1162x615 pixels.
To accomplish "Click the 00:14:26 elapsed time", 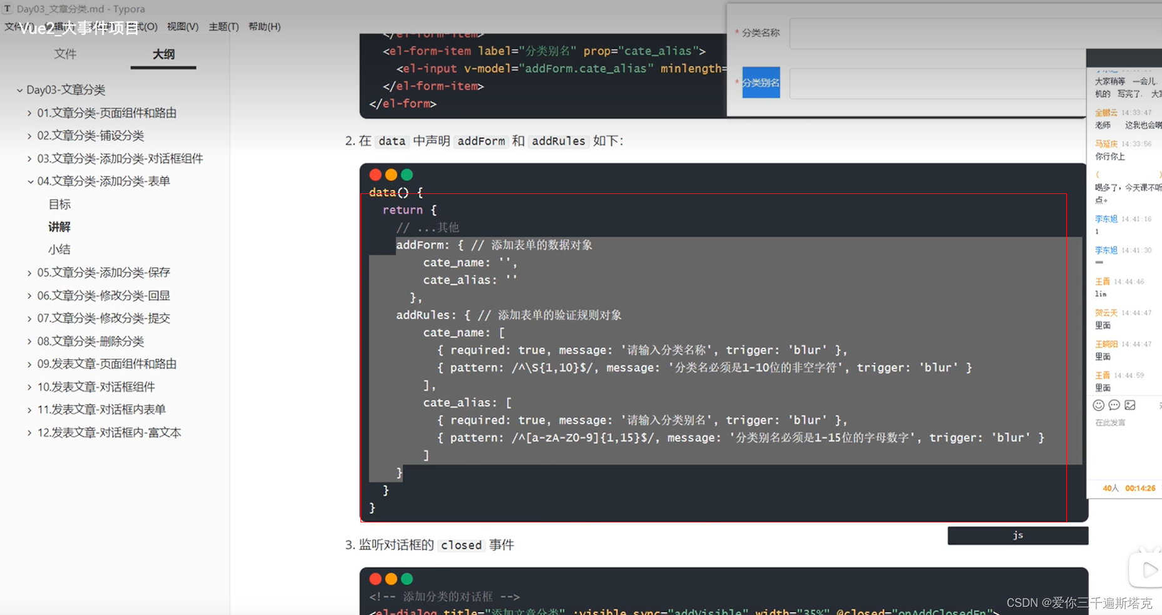I will tap(1140, 488).
